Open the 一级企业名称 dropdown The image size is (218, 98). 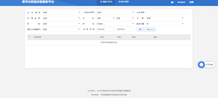(115, 12)
